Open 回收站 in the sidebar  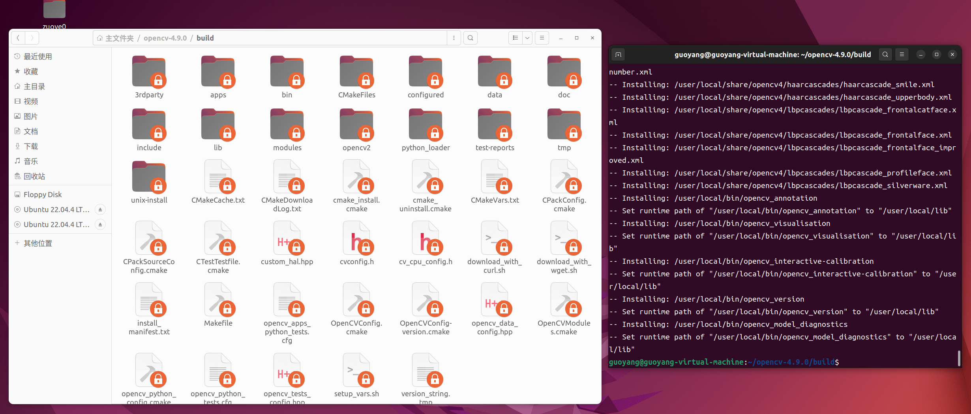[60, 176]
